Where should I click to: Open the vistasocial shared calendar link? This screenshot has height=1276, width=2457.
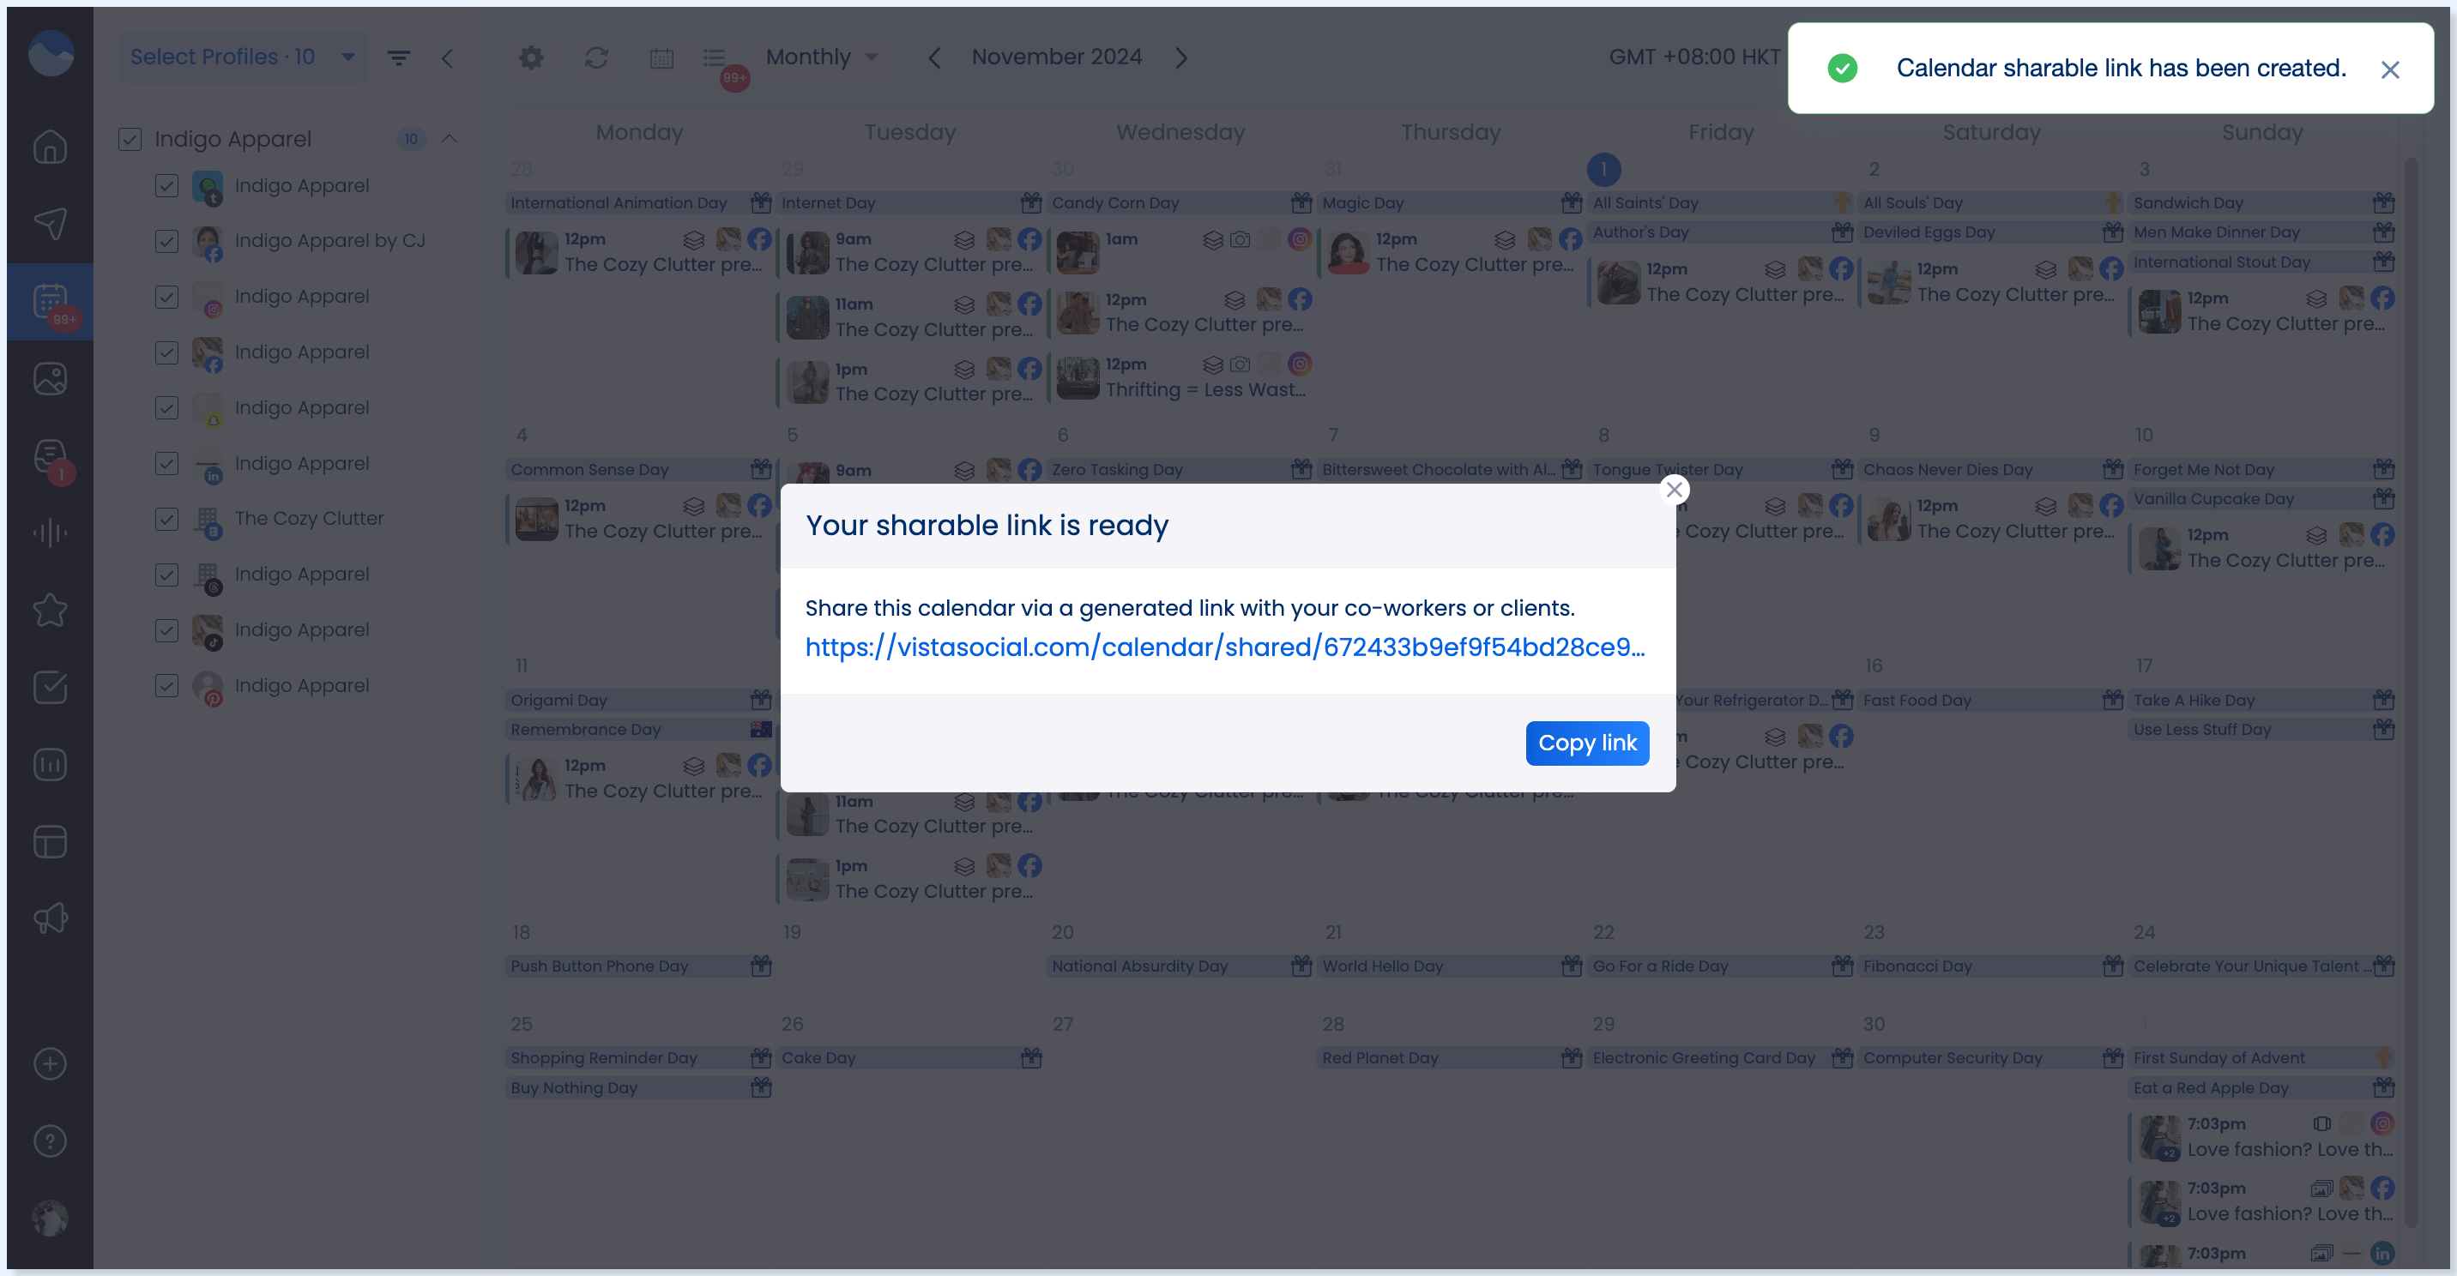click(1225, 647)
